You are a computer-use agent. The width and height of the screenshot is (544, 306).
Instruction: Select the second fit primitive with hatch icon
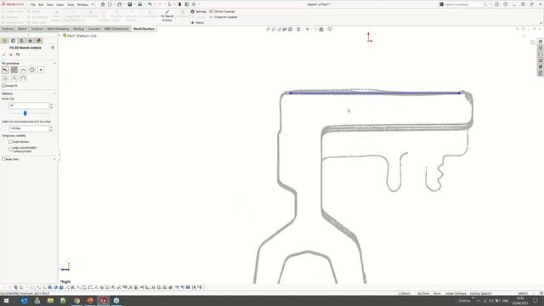[x=14, y=70]
